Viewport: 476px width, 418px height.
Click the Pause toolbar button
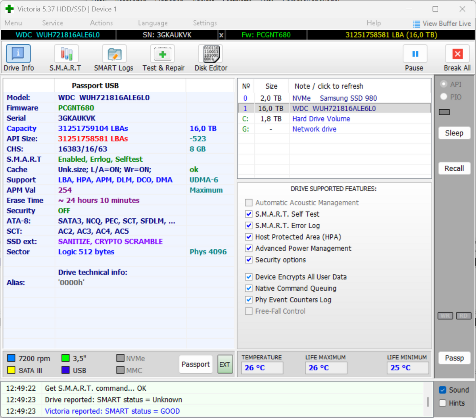(x=415, y=58)
